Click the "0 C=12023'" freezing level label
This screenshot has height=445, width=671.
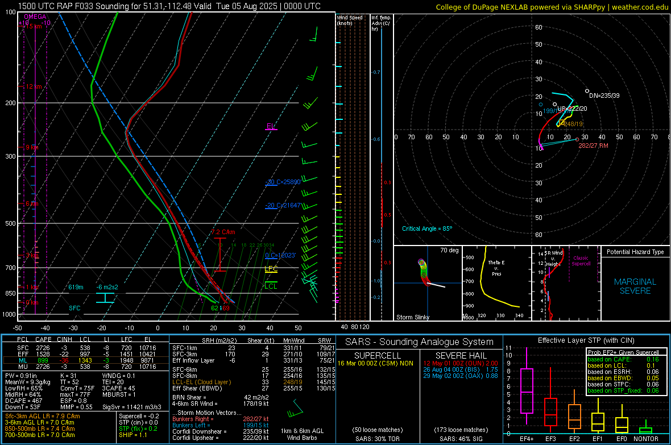pos(280,255)
